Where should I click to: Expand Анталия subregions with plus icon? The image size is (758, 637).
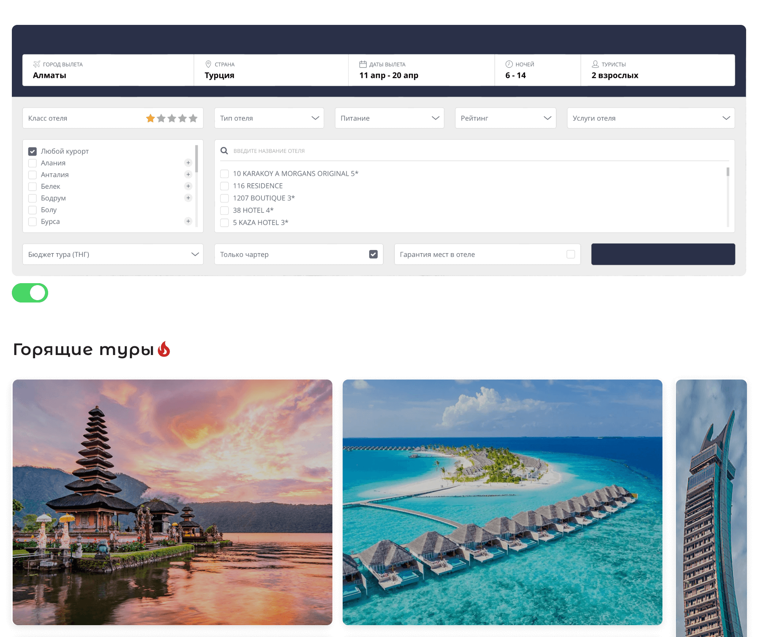(x=188, y=174)
